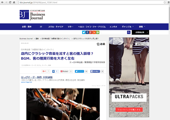Click the blue ツイート share button
Screen dimensions: 170x120
point(80,71)
